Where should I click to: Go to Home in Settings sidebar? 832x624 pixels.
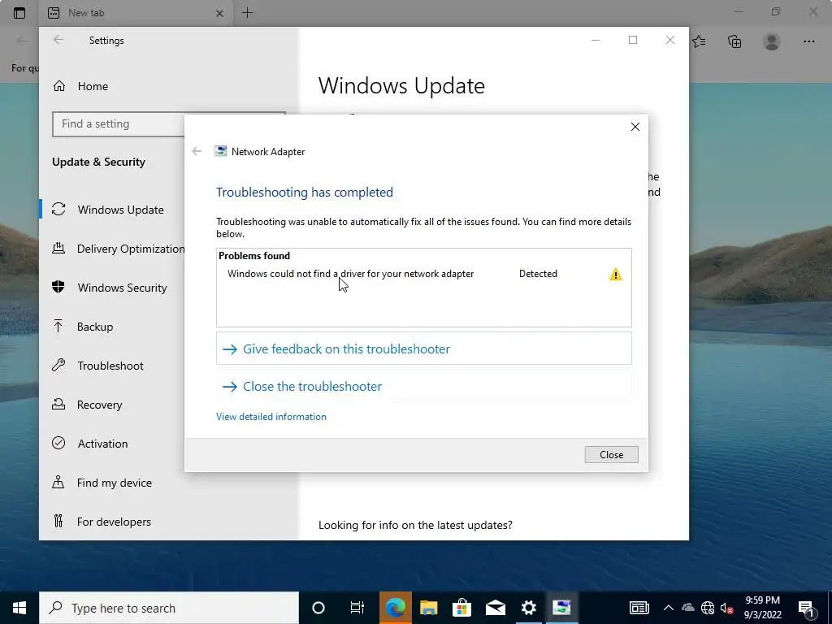(x=169, y=86)
